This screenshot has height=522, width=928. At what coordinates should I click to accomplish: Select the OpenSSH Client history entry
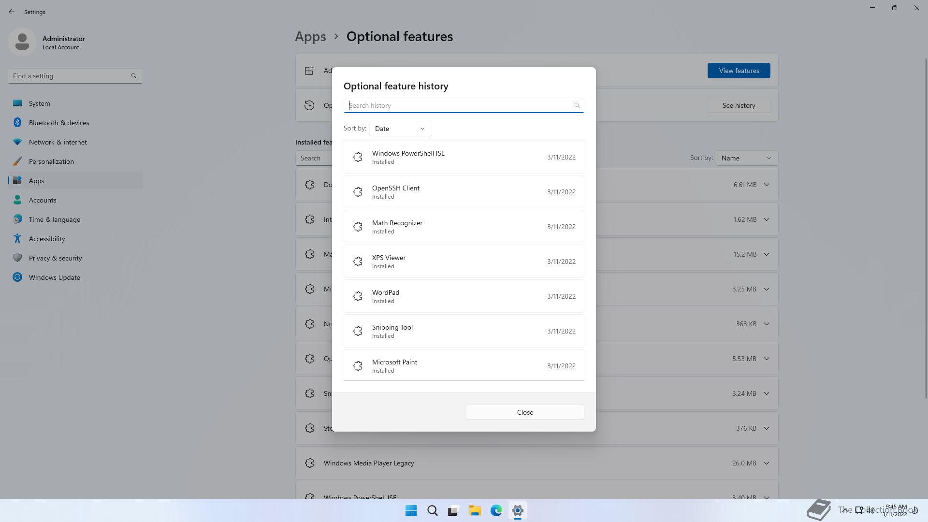click(x=464, y=192)
